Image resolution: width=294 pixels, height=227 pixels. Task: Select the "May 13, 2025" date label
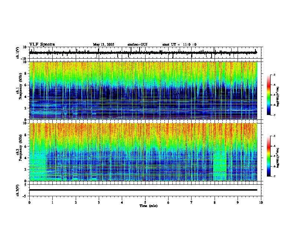click(x=104, y=45)
